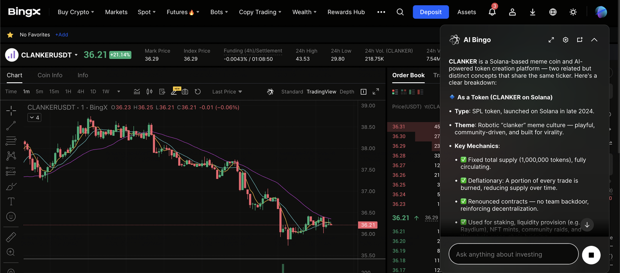Click the blue Deposit button
Screen dimensions: 620x273
click(x=431, y=12)
